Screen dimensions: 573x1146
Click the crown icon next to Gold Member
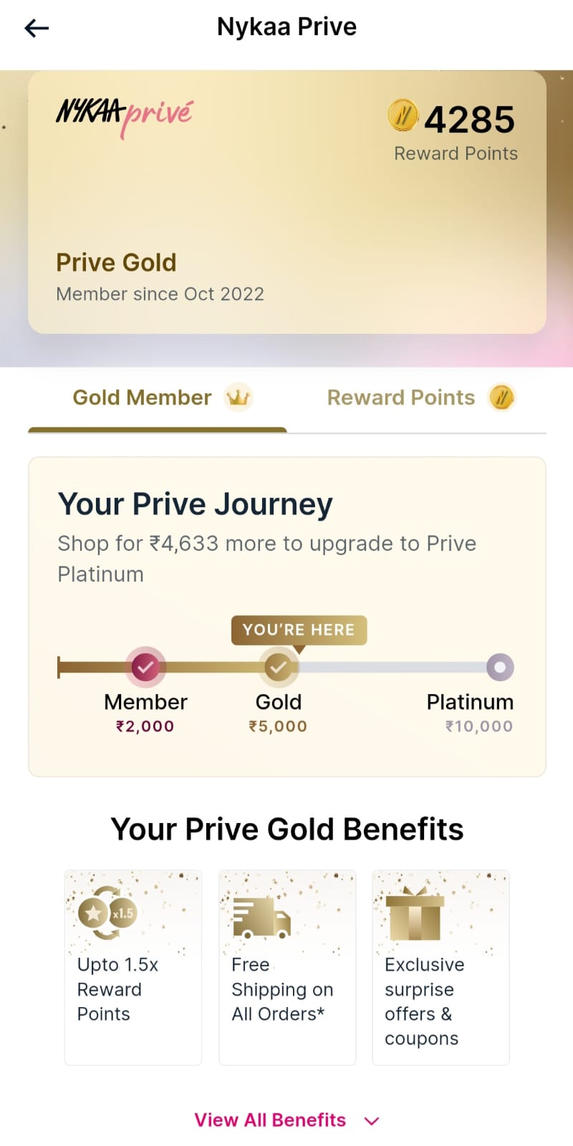pos(238,398)
